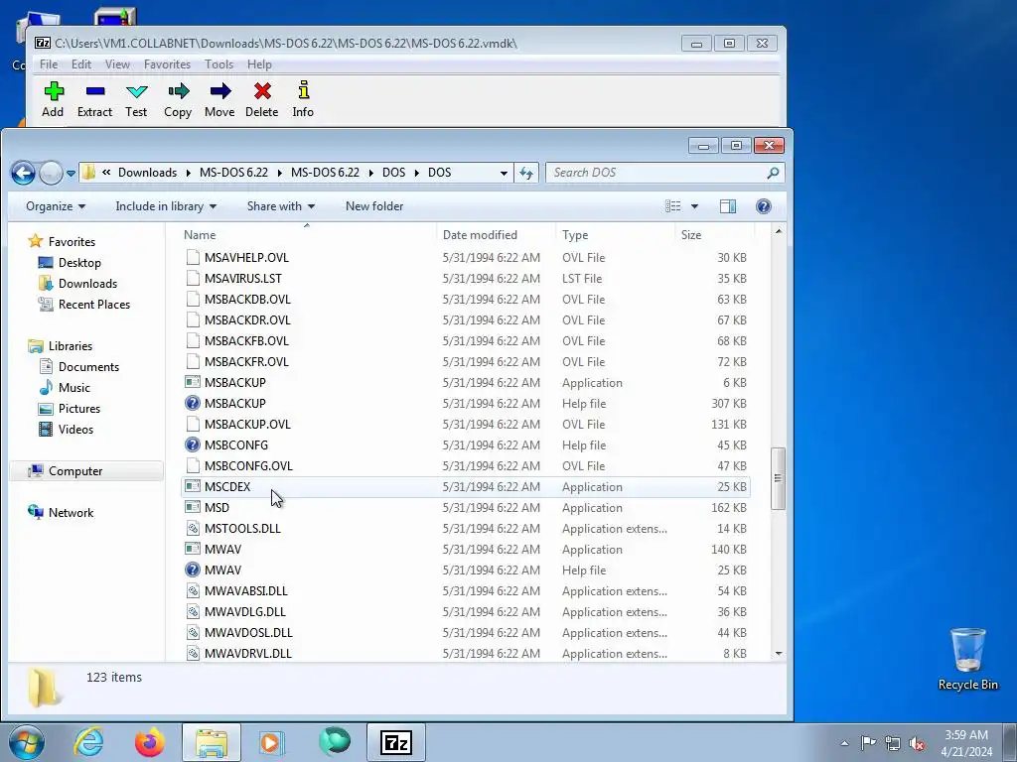Sort by Date modified column header
Image resolution: width=1017 pixels, height=762 pixels.
pyautogui.click(x=496, y=234)
